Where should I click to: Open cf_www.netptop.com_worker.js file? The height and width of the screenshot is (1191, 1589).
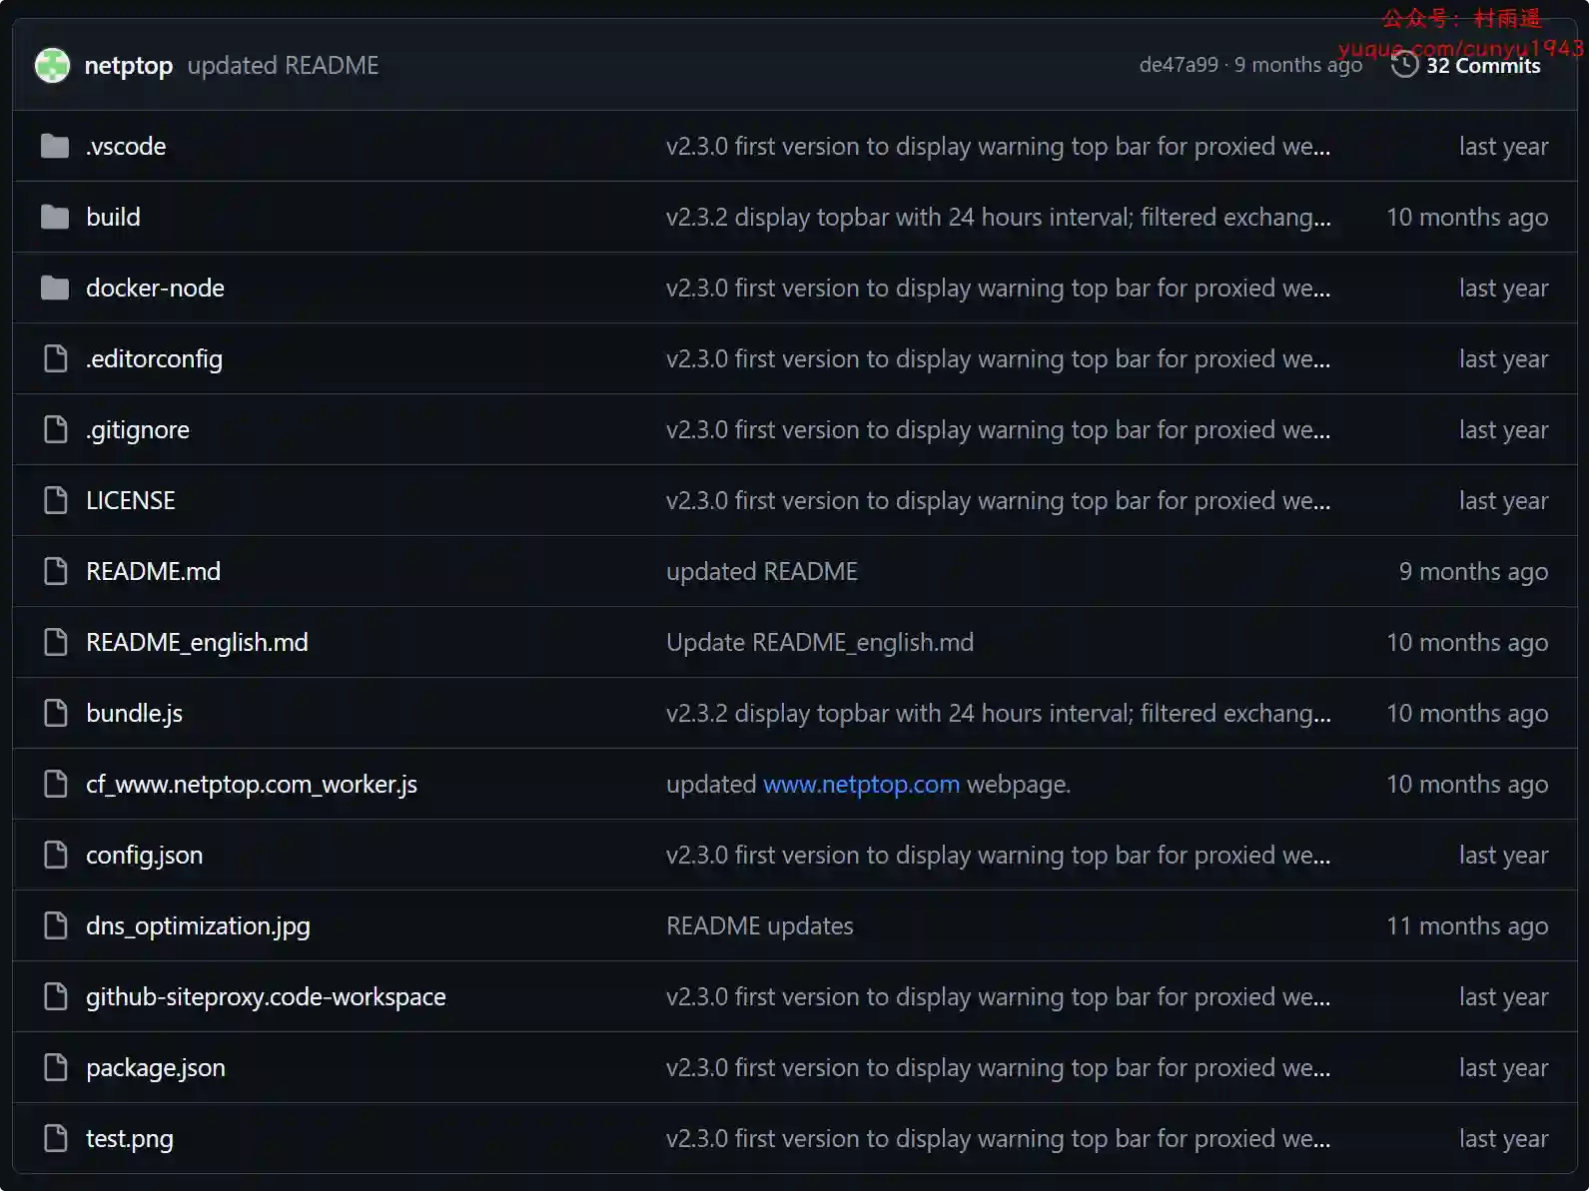tap(252, 785)
